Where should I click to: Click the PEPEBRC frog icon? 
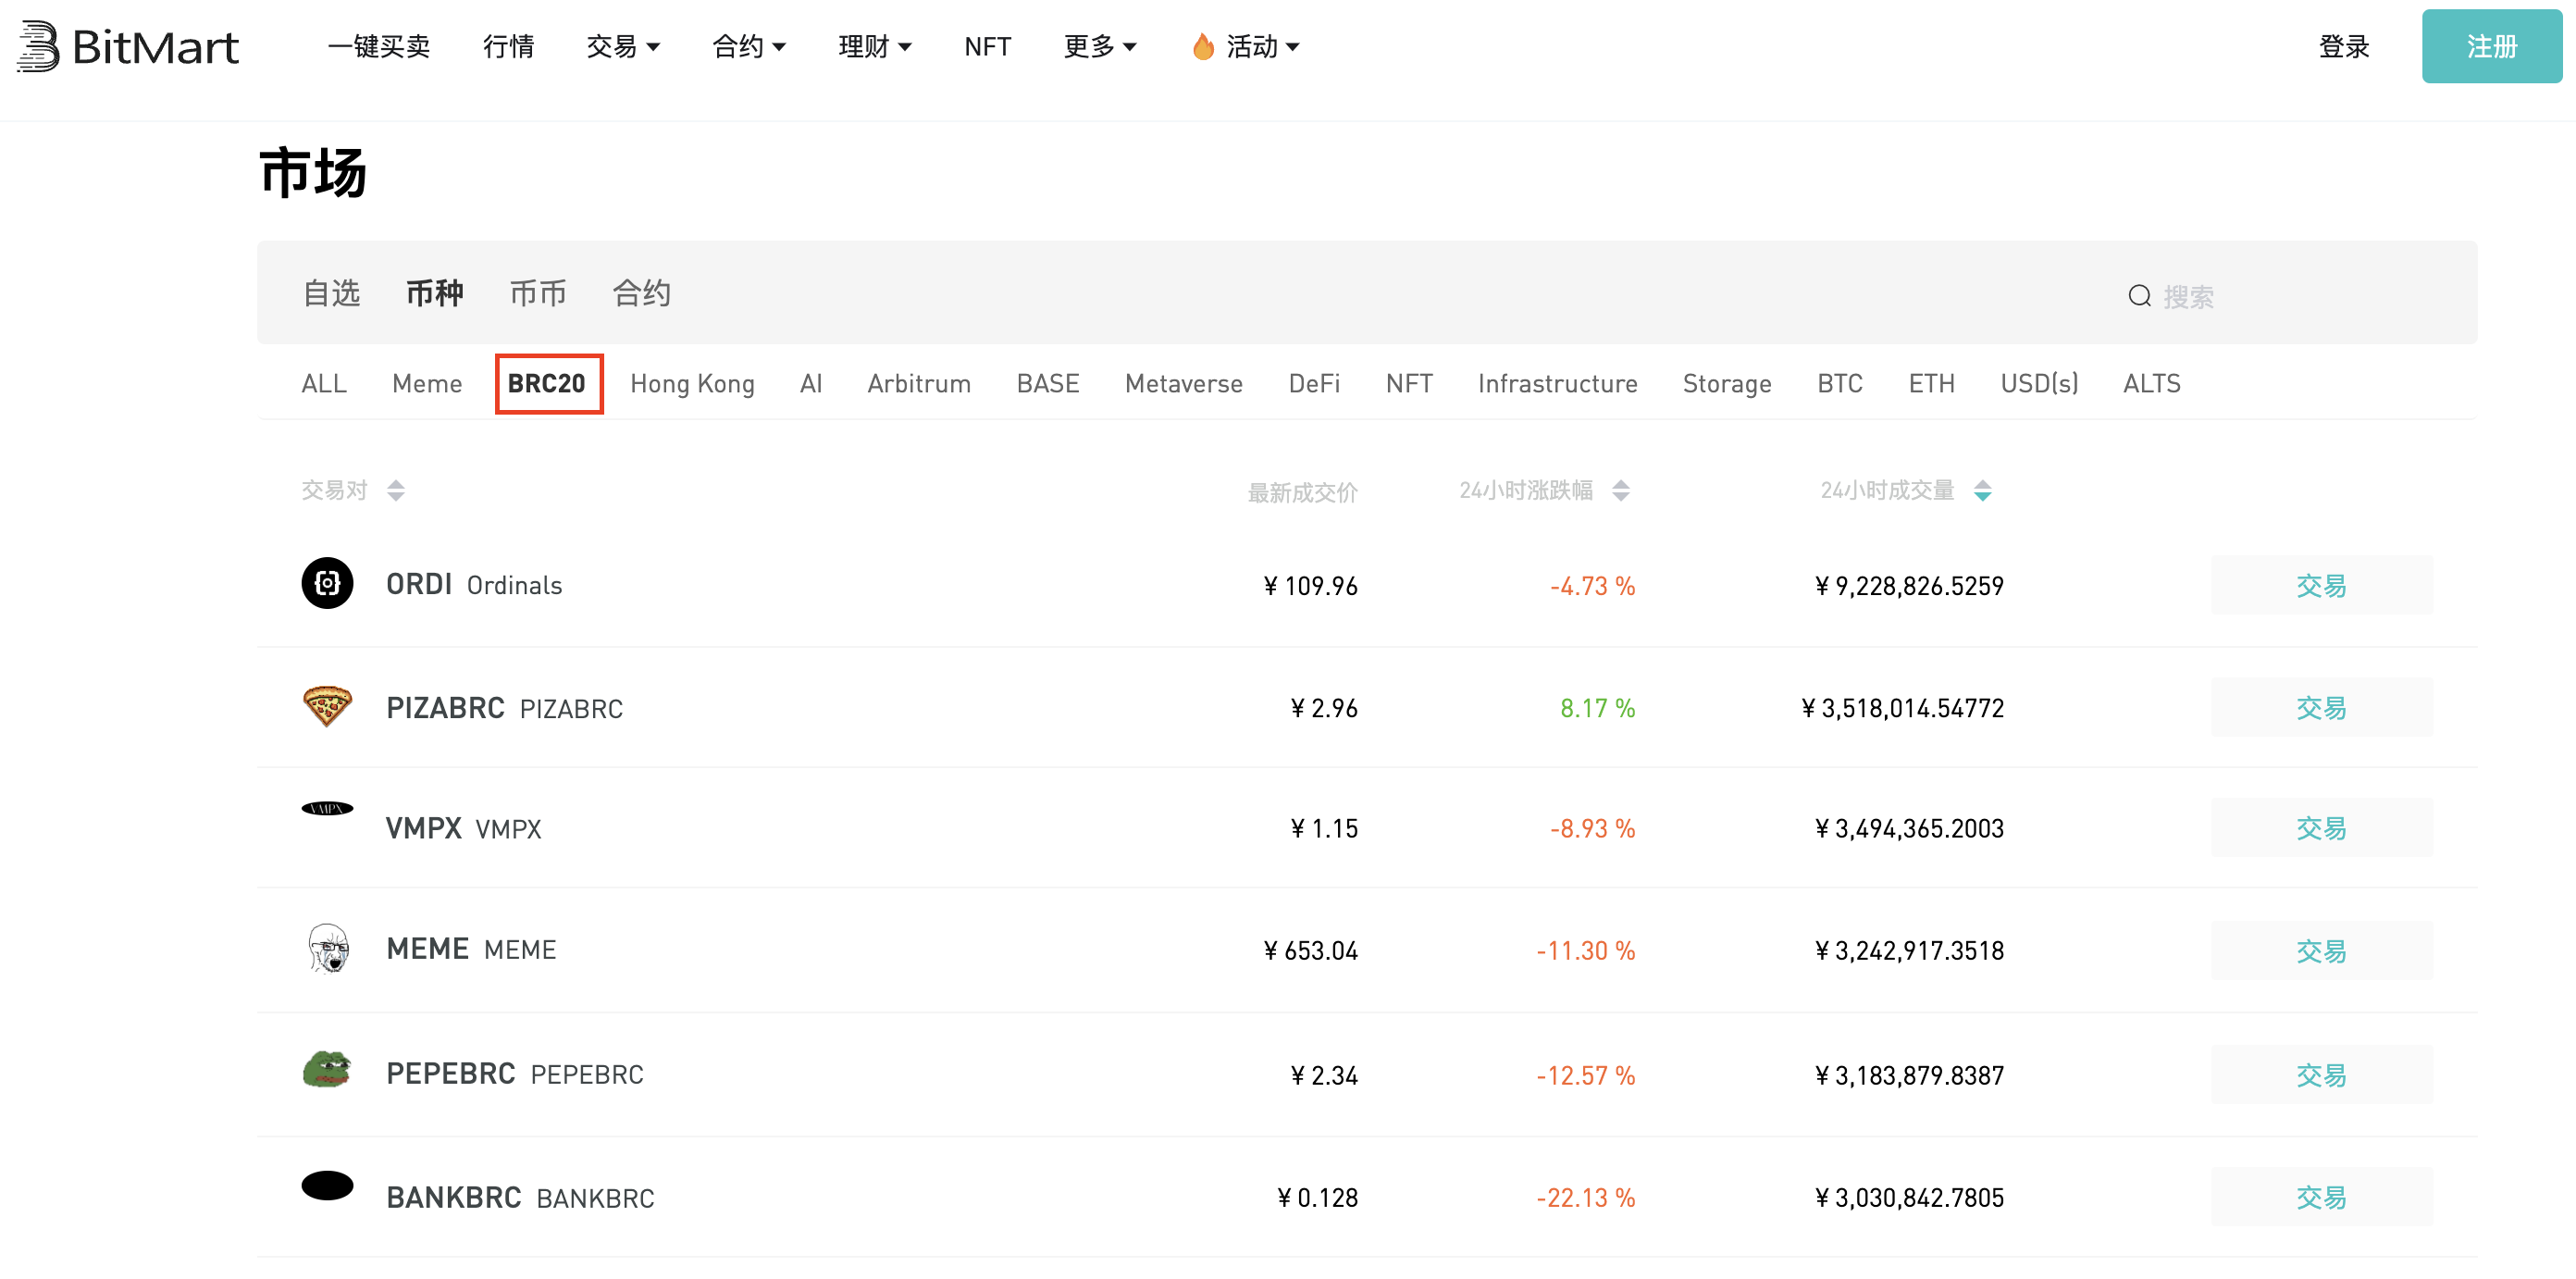click(x=327, y=1070)
